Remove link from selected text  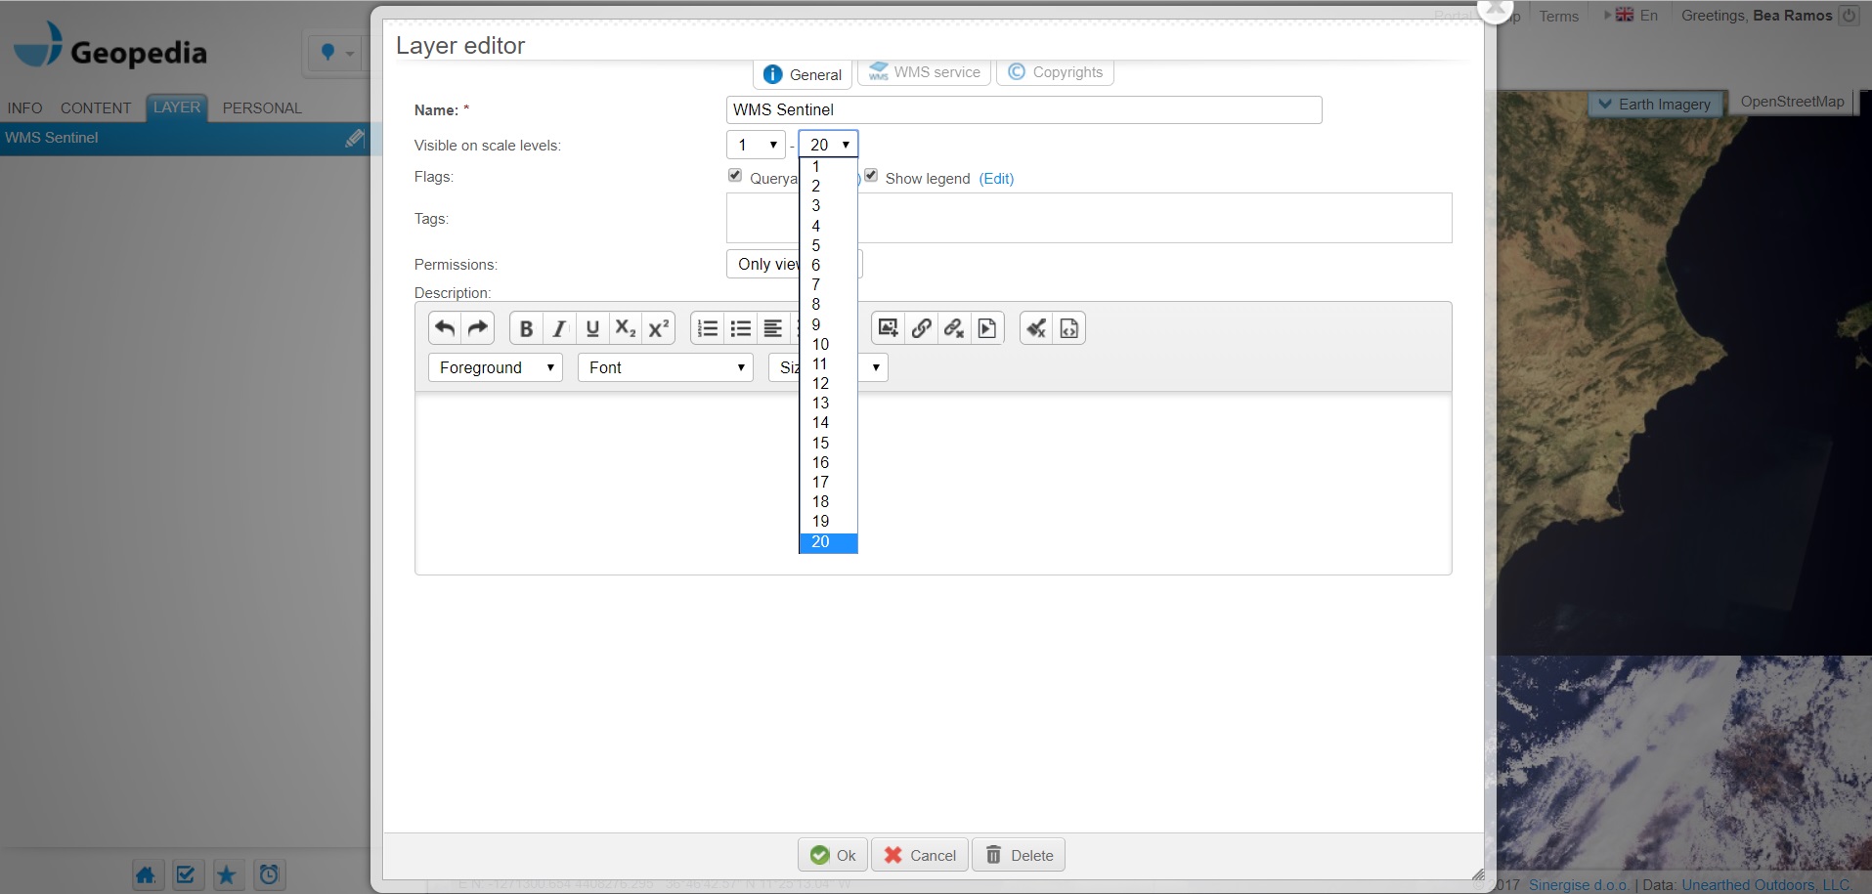(954, 328)
